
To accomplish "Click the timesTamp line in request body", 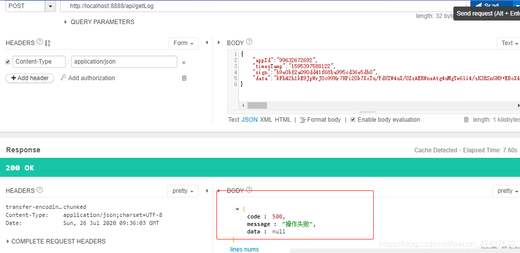I will point(294,66).
